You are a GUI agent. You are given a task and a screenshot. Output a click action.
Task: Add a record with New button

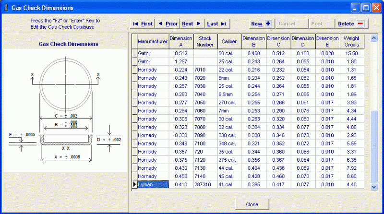click(262, 24)
